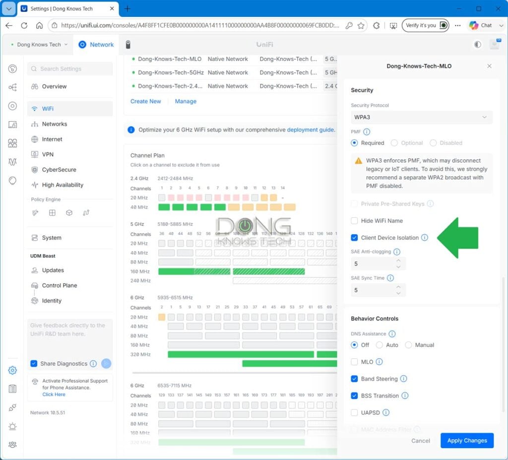Open the topology icon in left rail
508x460 pixels.
[12, 87]
